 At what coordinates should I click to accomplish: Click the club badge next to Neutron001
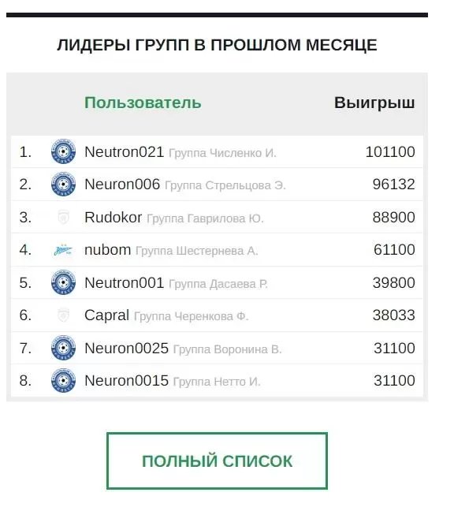(x=63, y=282)
